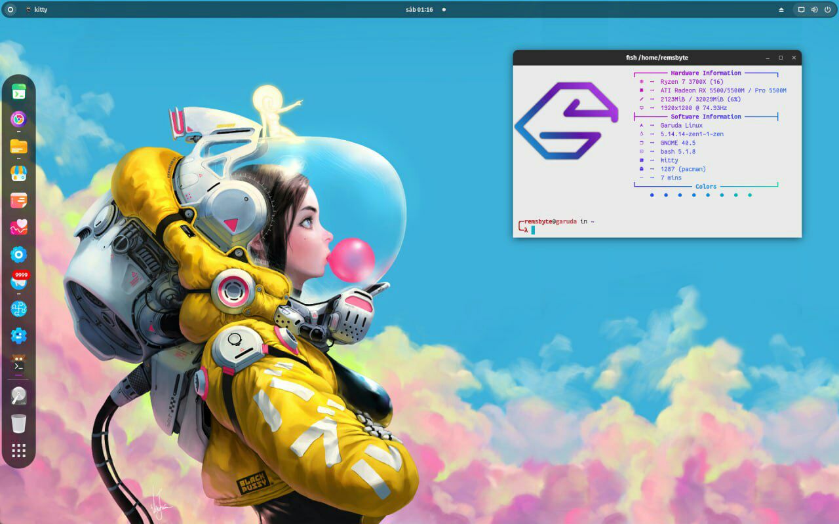Image resolution: width=839 pixels, height=524 pixels.
Task: Close the kitty terminal window
Action: coord(794,58)
